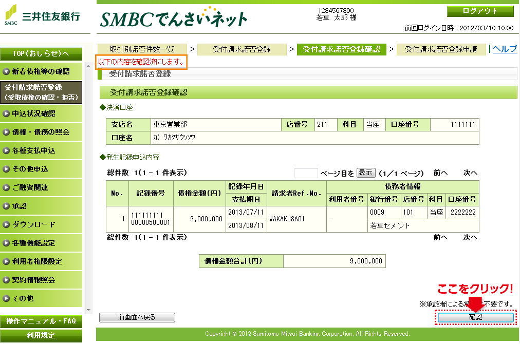The height and width of the screenshot is (344, 520).
Task: Open 利用規定 button
Action: coord(41,335)
